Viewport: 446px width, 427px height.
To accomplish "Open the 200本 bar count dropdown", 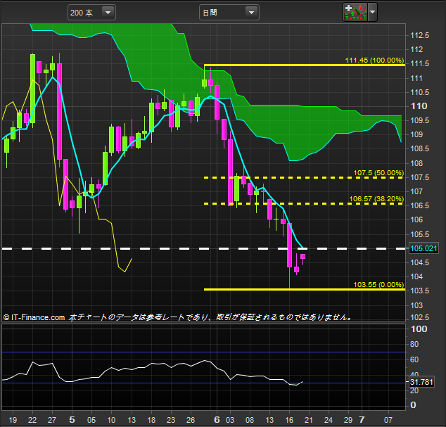I will point(91,13).
